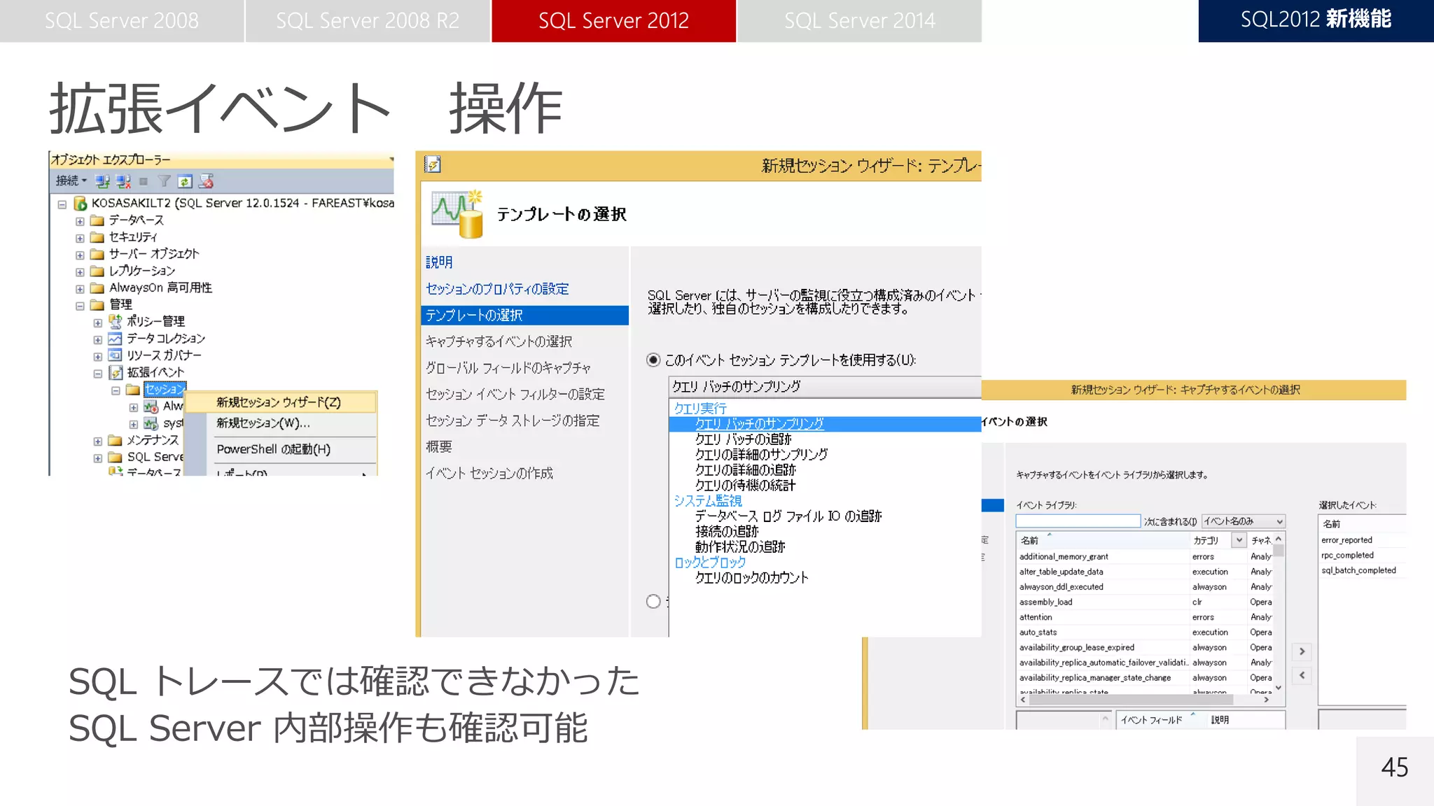The image size is (1434, 806).
Task: Click the セキュリティ folder icon
Action: click(97, 237)
